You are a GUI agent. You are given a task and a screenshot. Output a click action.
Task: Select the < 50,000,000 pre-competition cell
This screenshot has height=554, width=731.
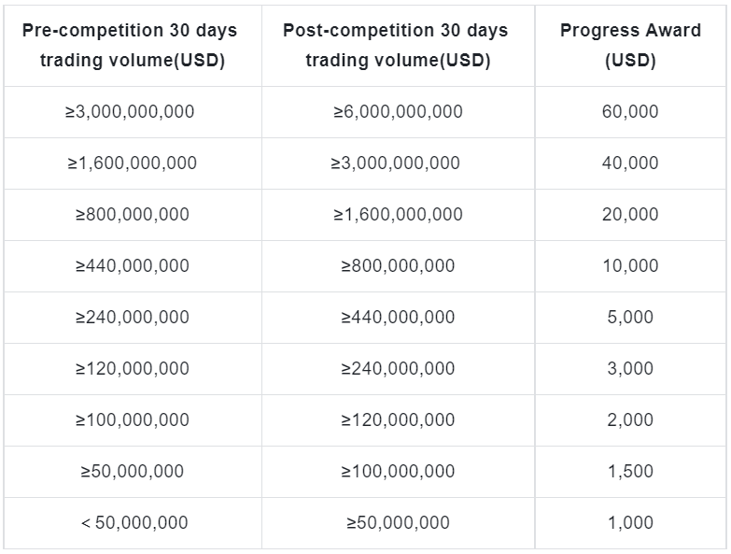click(134, 522)
